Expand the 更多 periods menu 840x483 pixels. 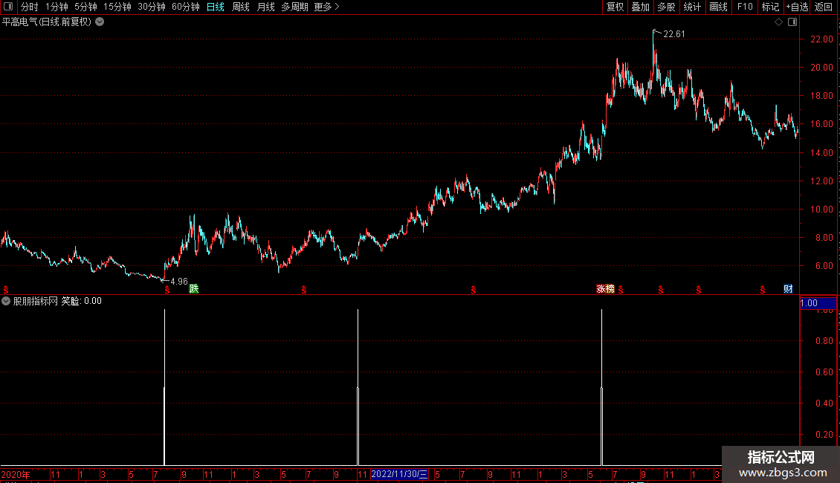(x=326, y=7)
